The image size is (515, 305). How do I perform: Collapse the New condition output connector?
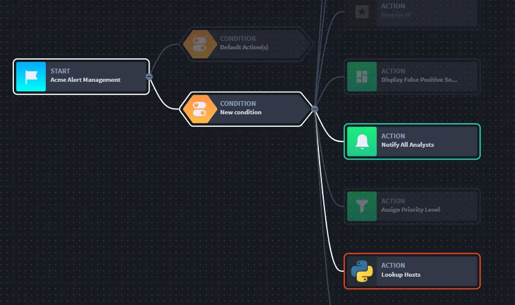(x=315, y=109)
